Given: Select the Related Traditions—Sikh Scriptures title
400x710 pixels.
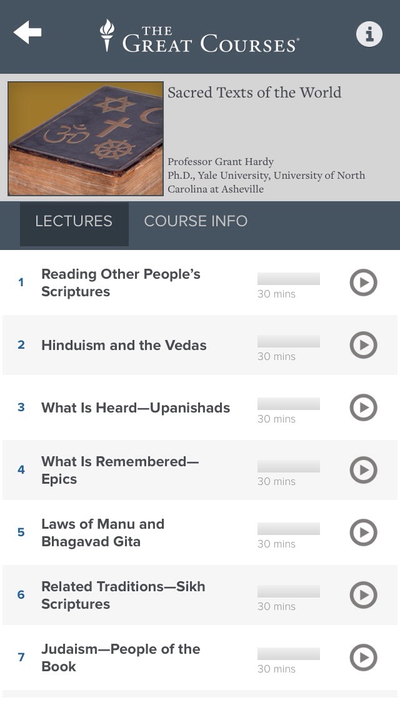Looking at the screenshot, I should [x=123, y=595].
